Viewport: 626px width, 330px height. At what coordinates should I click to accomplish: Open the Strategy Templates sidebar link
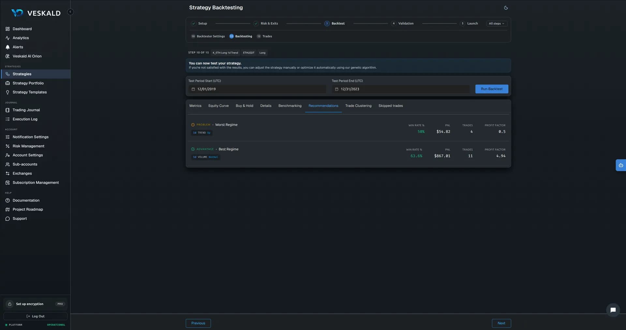pyautogui.click(x=30, y=92)
